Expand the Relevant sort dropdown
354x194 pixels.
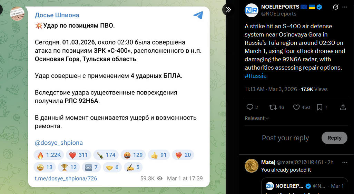(x=257, y=118)
